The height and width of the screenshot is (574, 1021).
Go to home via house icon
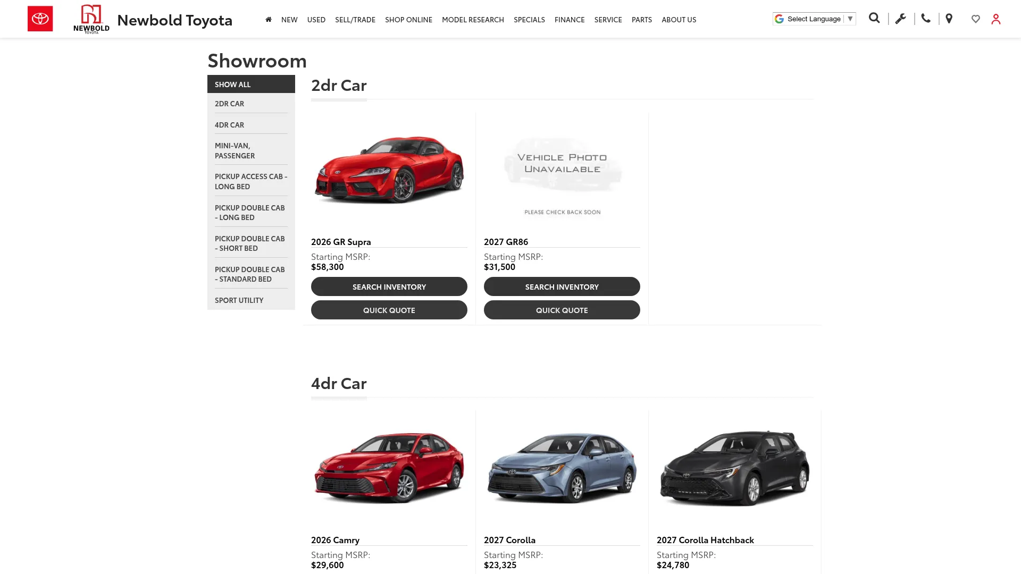pyautogui.click(x=269, y=19)
